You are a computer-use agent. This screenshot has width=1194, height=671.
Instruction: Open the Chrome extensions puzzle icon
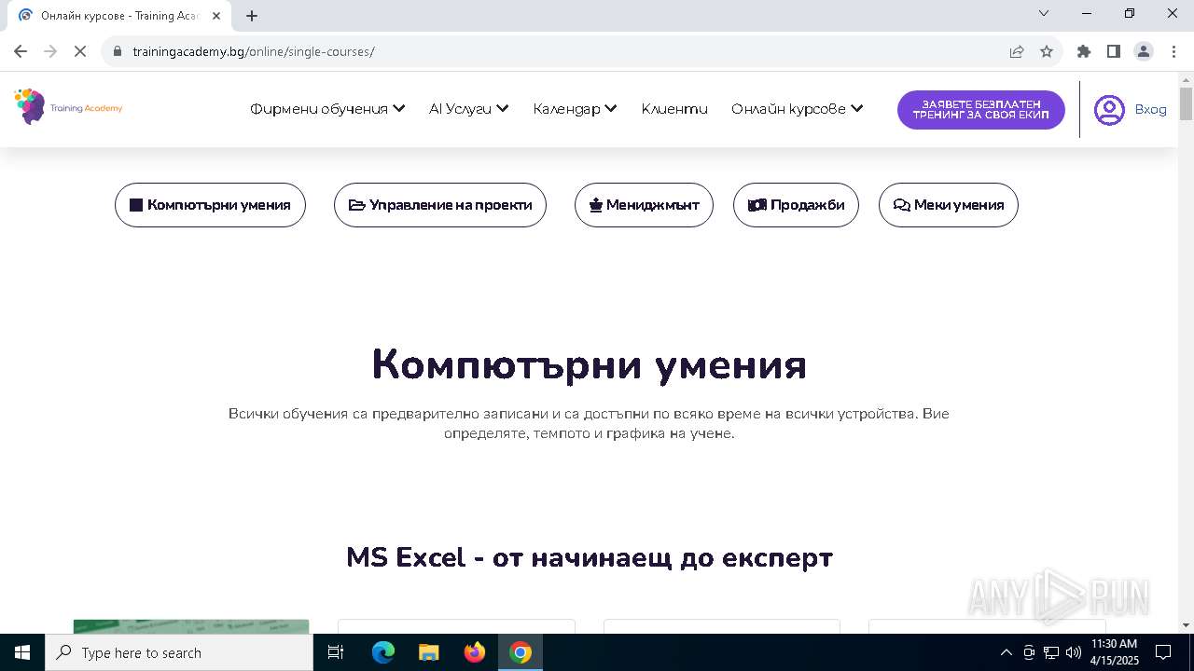pyautogui.click(x=1083, y=51)
